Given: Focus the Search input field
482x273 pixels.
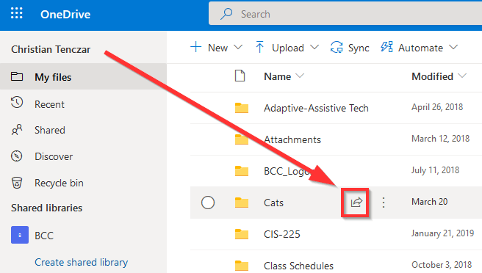Looking at the screenshot, I should [x=345, y=14].
